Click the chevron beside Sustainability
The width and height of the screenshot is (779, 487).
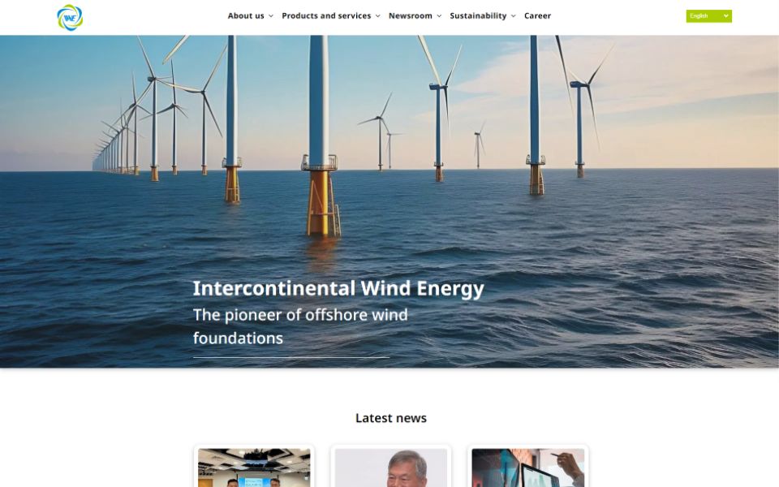514,16
